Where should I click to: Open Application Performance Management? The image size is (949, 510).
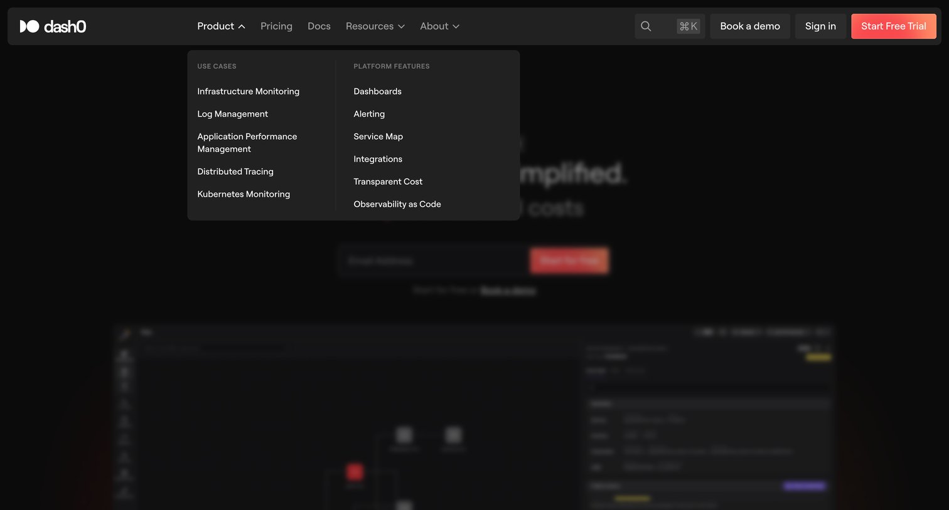click(x=247, y=143)
